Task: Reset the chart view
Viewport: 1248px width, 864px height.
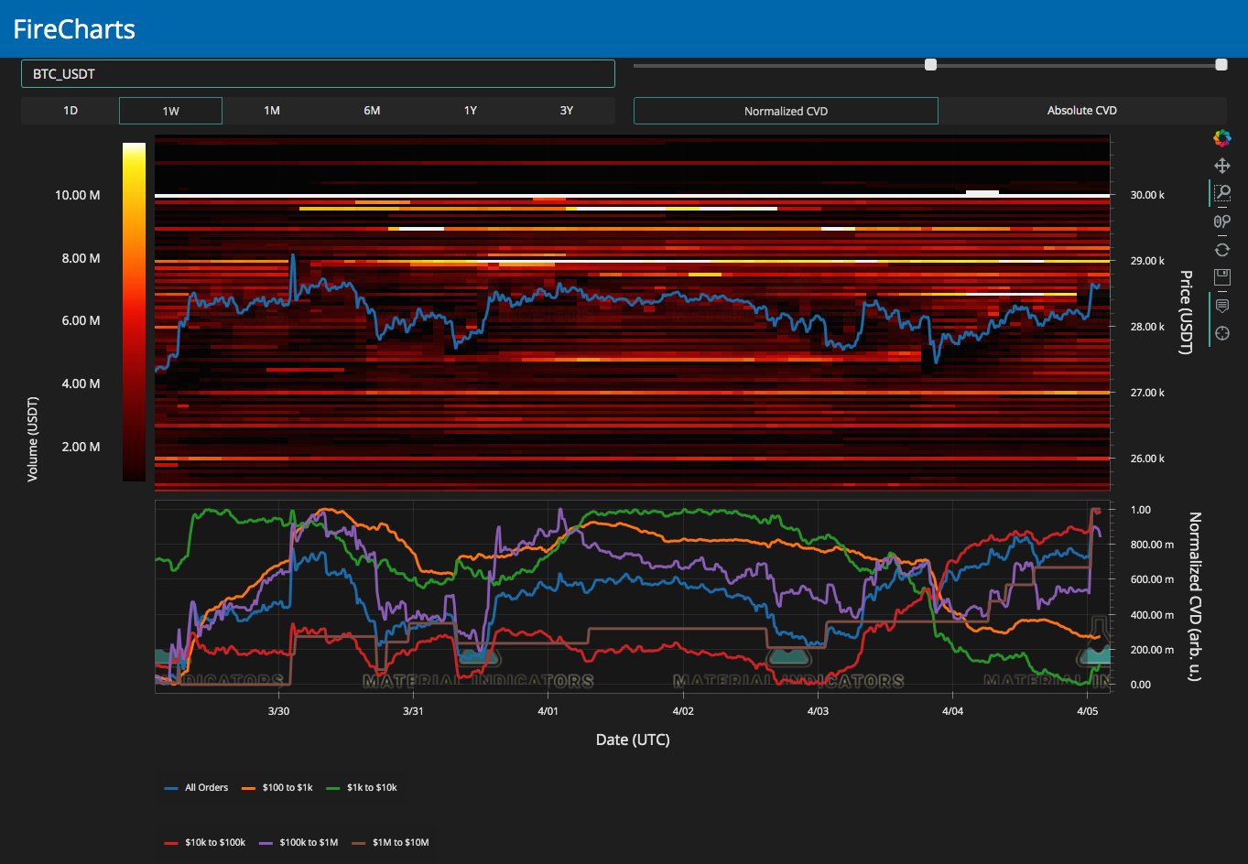Action: coord(1221,249)
